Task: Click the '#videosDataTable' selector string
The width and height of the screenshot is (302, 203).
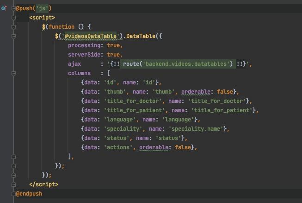Action: click(91, 36)
